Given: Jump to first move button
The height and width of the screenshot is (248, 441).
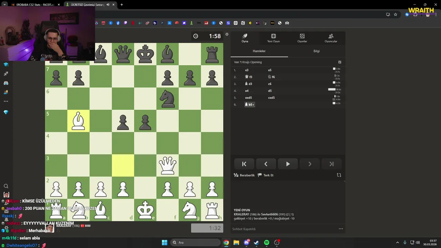Looking at the screenshot, I should 244,164.
